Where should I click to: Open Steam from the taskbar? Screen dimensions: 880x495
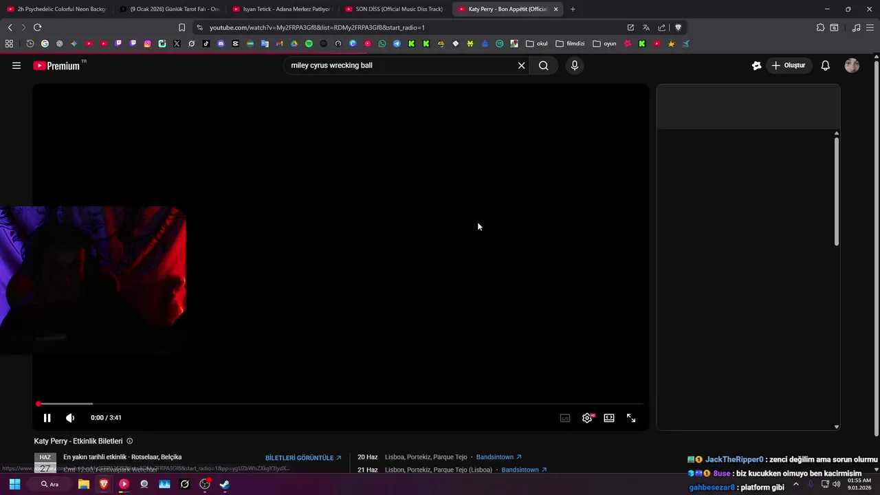point(225,484)
